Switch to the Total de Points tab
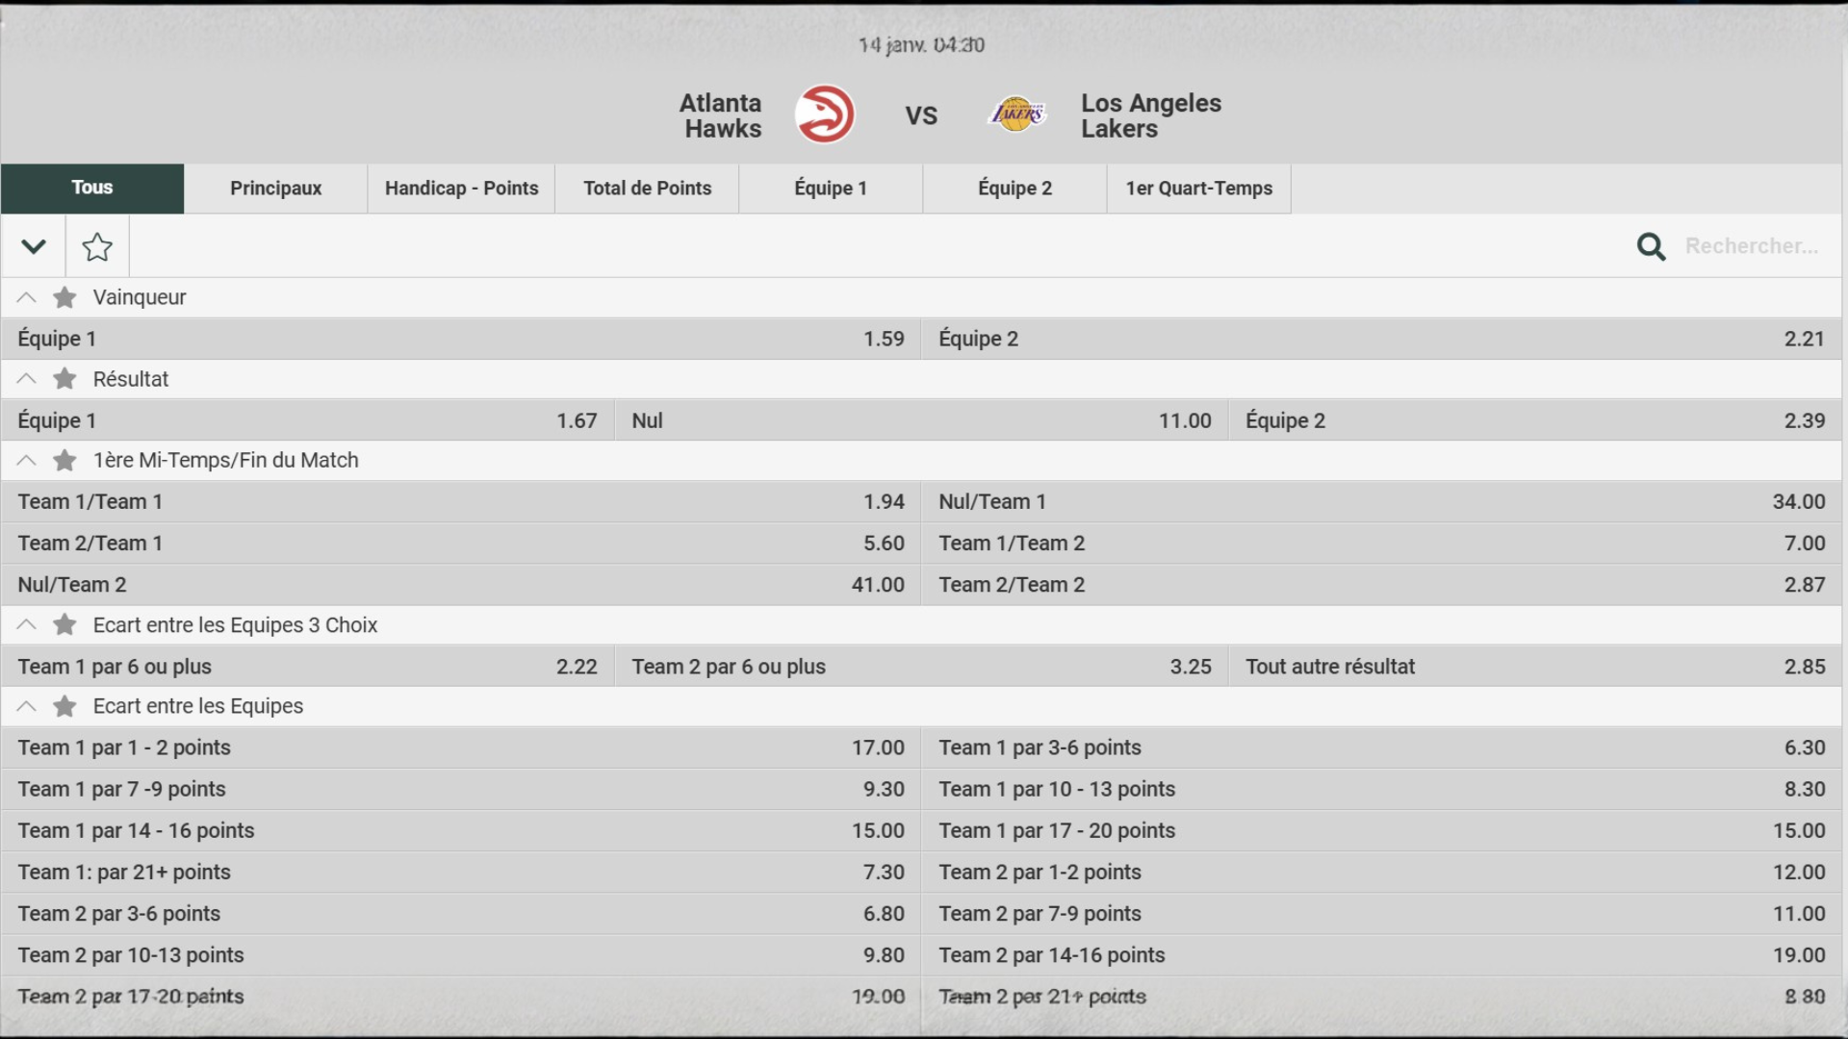Image resolution: width=1848 pixels, height=1039 pixels. [x=647, y=189]
